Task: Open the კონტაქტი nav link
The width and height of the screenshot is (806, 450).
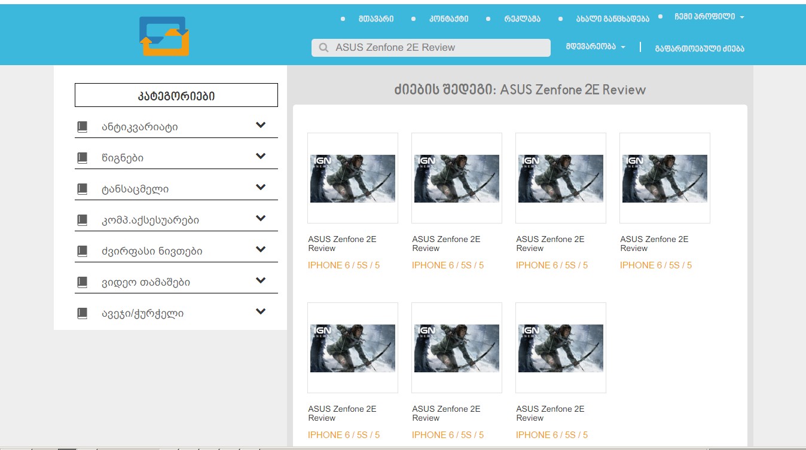Action: 448,19
